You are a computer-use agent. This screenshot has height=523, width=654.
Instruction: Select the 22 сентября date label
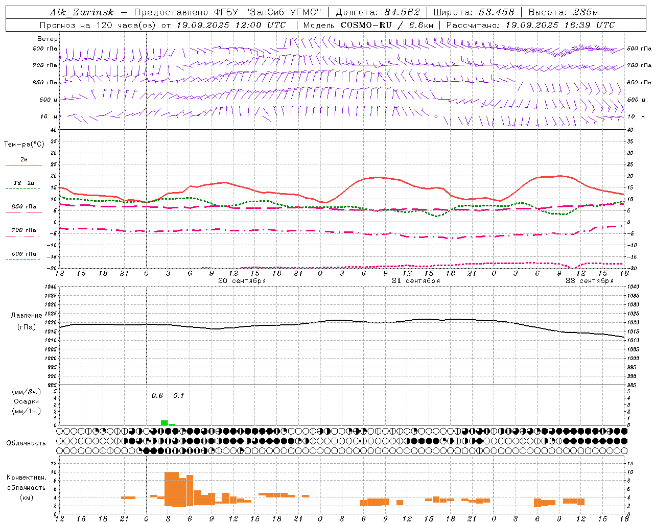coord(589,281)
